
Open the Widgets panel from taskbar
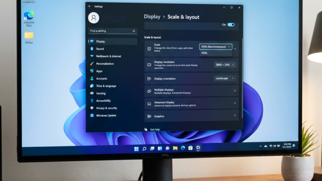[x=160, y=148]
